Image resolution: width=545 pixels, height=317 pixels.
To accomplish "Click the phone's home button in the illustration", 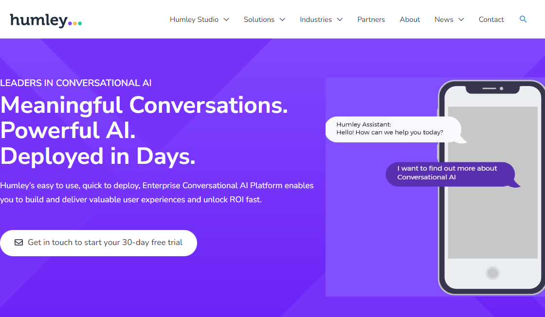I will coord(492,273).
